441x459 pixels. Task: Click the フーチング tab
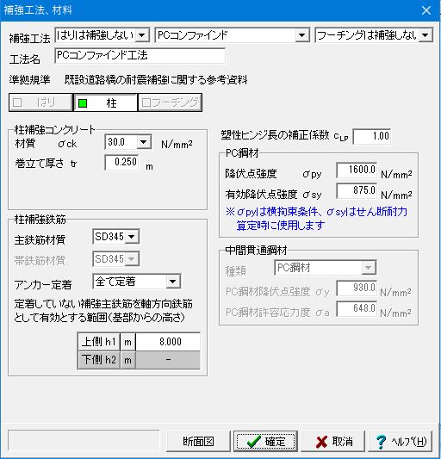click(170, 102)
